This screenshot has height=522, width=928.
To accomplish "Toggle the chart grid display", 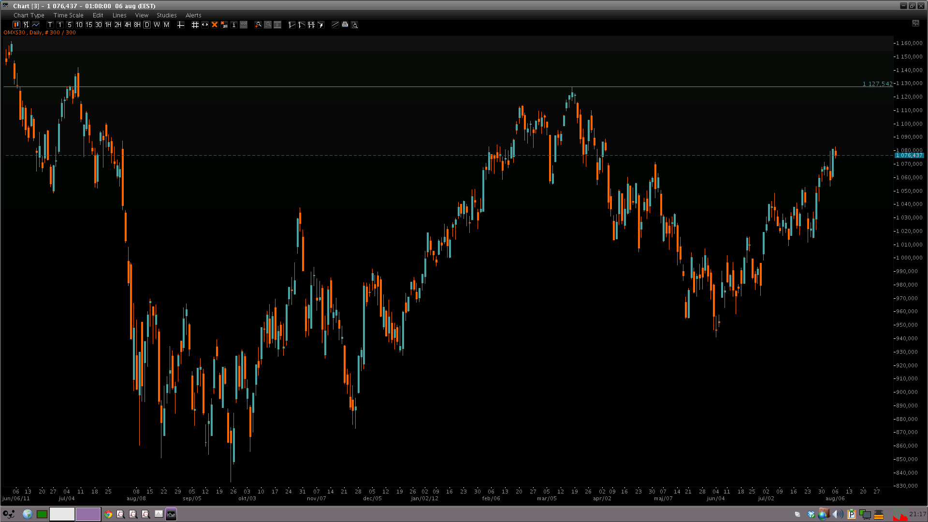I will 195,25.
